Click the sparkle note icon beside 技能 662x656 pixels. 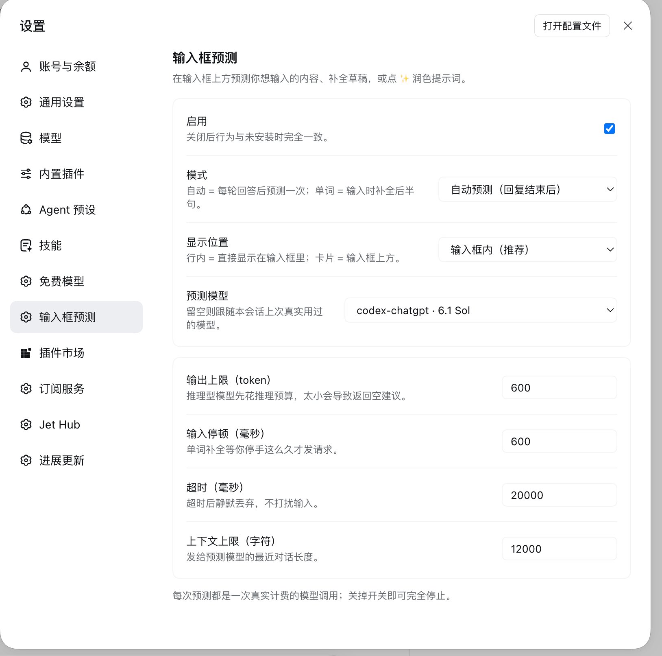(26, 246)
